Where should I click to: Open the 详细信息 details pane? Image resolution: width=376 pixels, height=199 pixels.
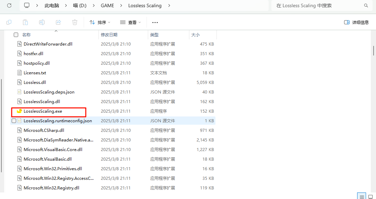[356, 22]
